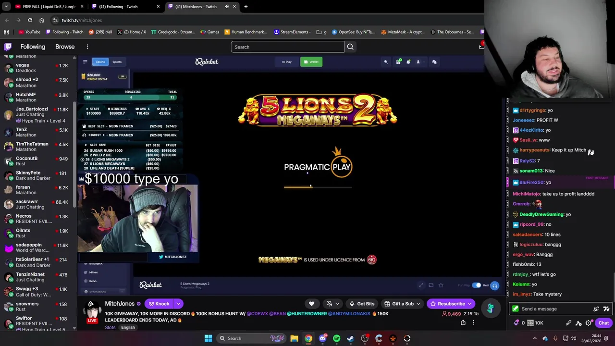This screenshot has width=615, height=346.
Task: Click Get Bits button
Action: (361, 304)
